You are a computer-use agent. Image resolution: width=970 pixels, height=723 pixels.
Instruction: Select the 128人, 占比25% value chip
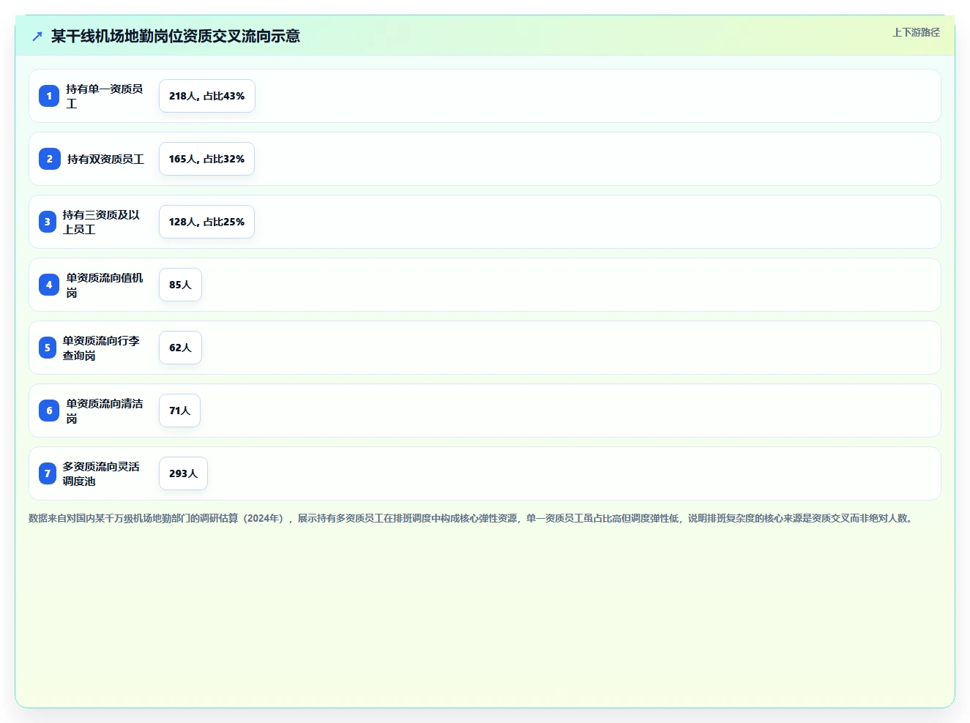point(206,222)
